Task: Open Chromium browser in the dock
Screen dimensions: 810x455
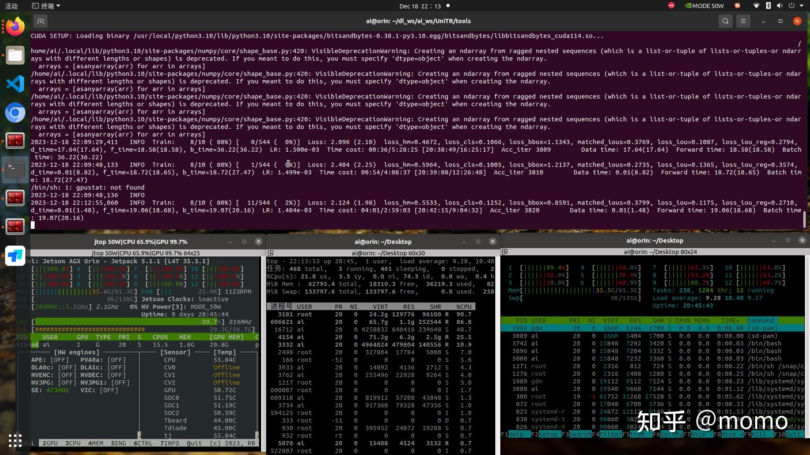Action: 15,112
